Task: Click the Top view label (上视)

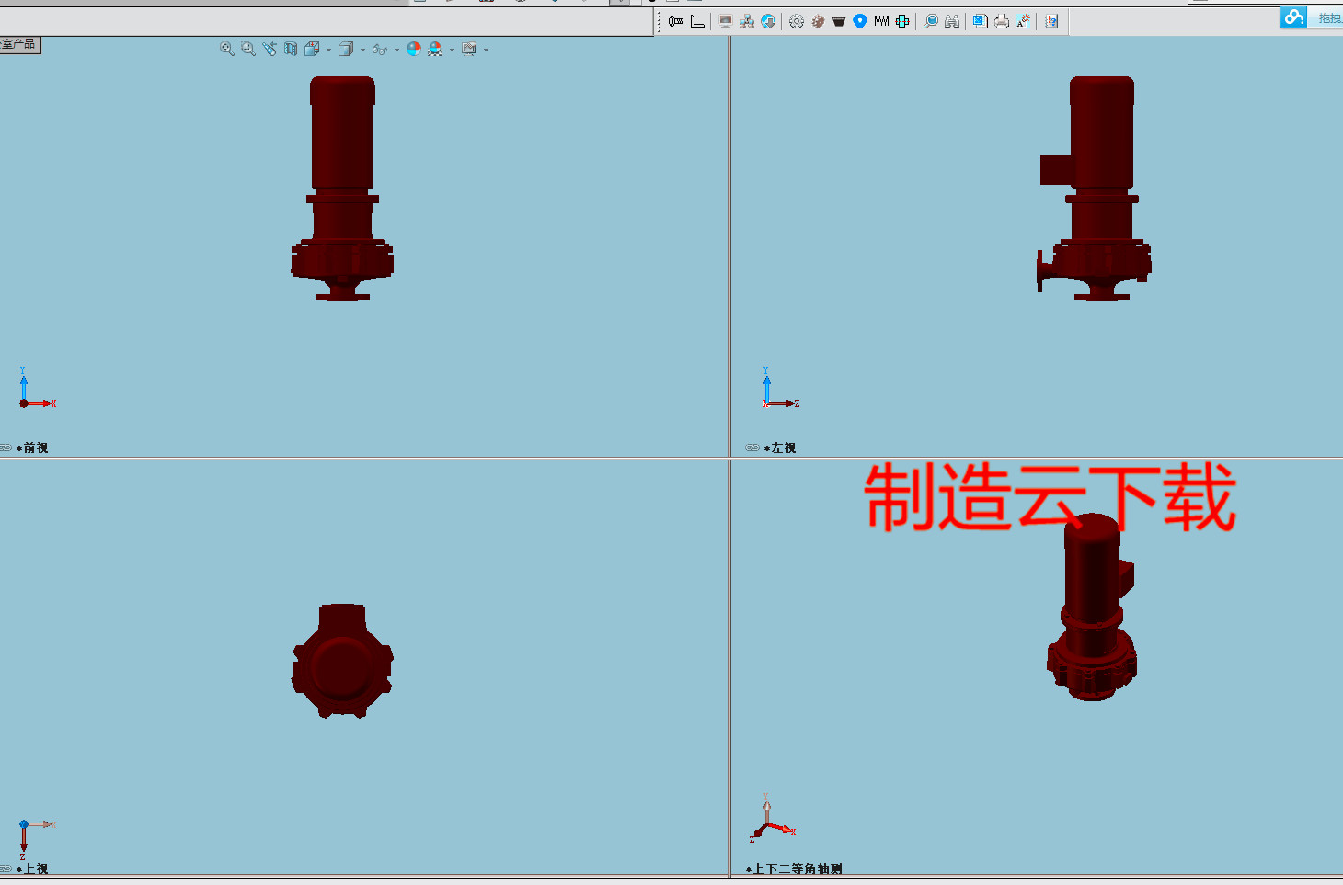Action: pyautogui.click(x=33, y=868)
